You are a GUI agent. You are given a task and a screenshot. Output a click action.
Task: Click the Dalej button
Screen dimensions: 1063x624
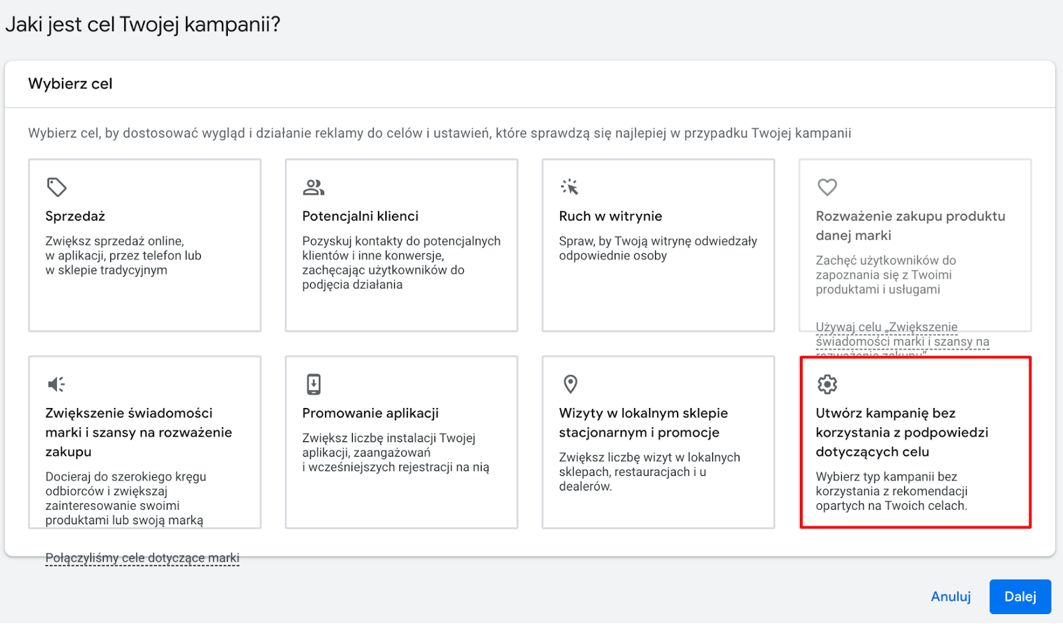(1020, 597)
